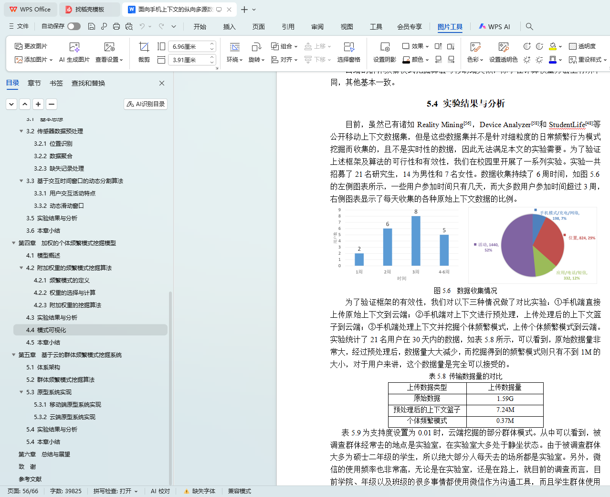Click 更改图片 change picture button
The width and height of the screenshot is (610, 497).
coord(31,46)
